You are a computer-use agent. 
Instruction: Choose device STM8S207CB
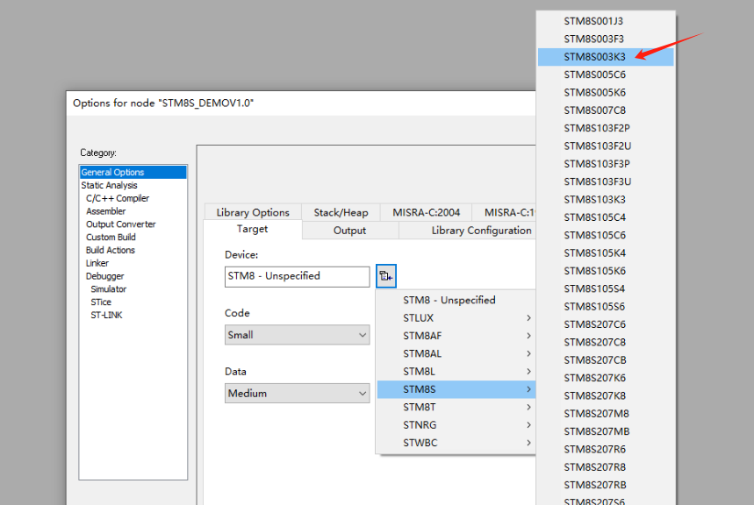pos(606,359)
